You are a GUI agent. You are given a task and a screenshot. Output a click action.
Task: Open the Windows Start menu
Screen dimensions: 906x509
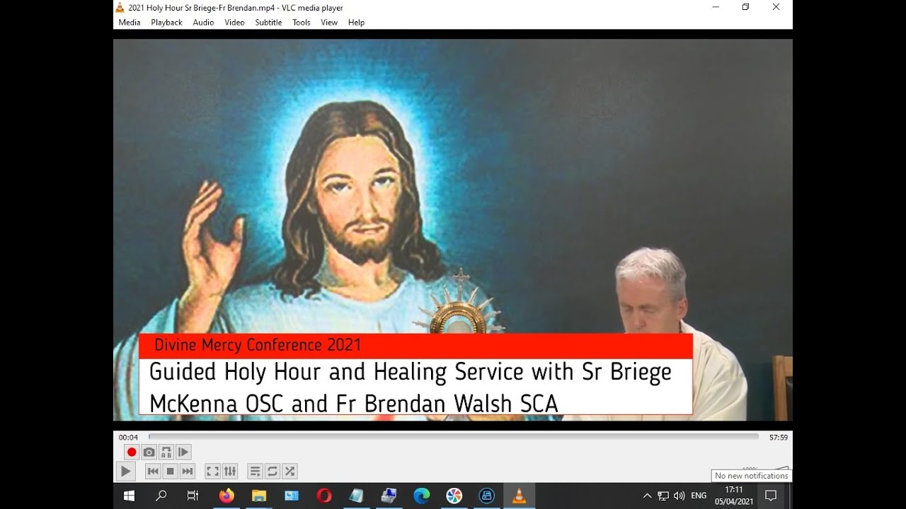coord(129,496)
